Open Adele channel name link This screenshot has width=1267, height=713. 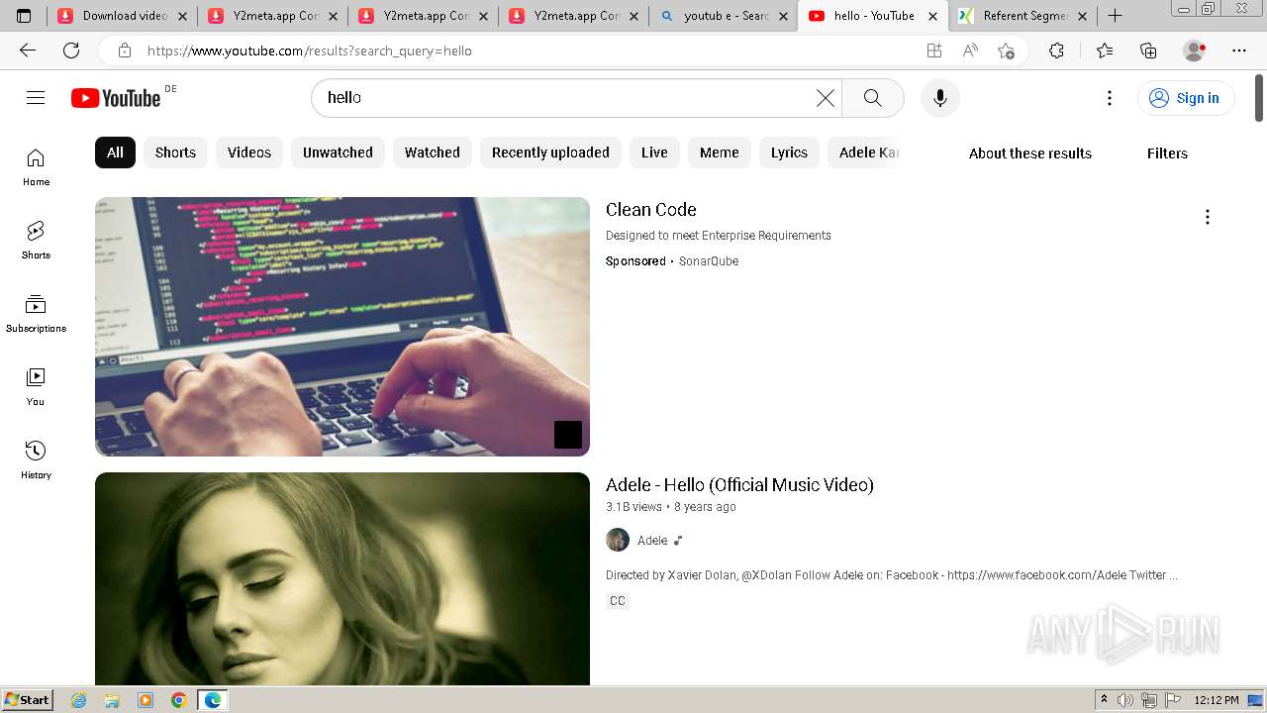tap(652, 541)
